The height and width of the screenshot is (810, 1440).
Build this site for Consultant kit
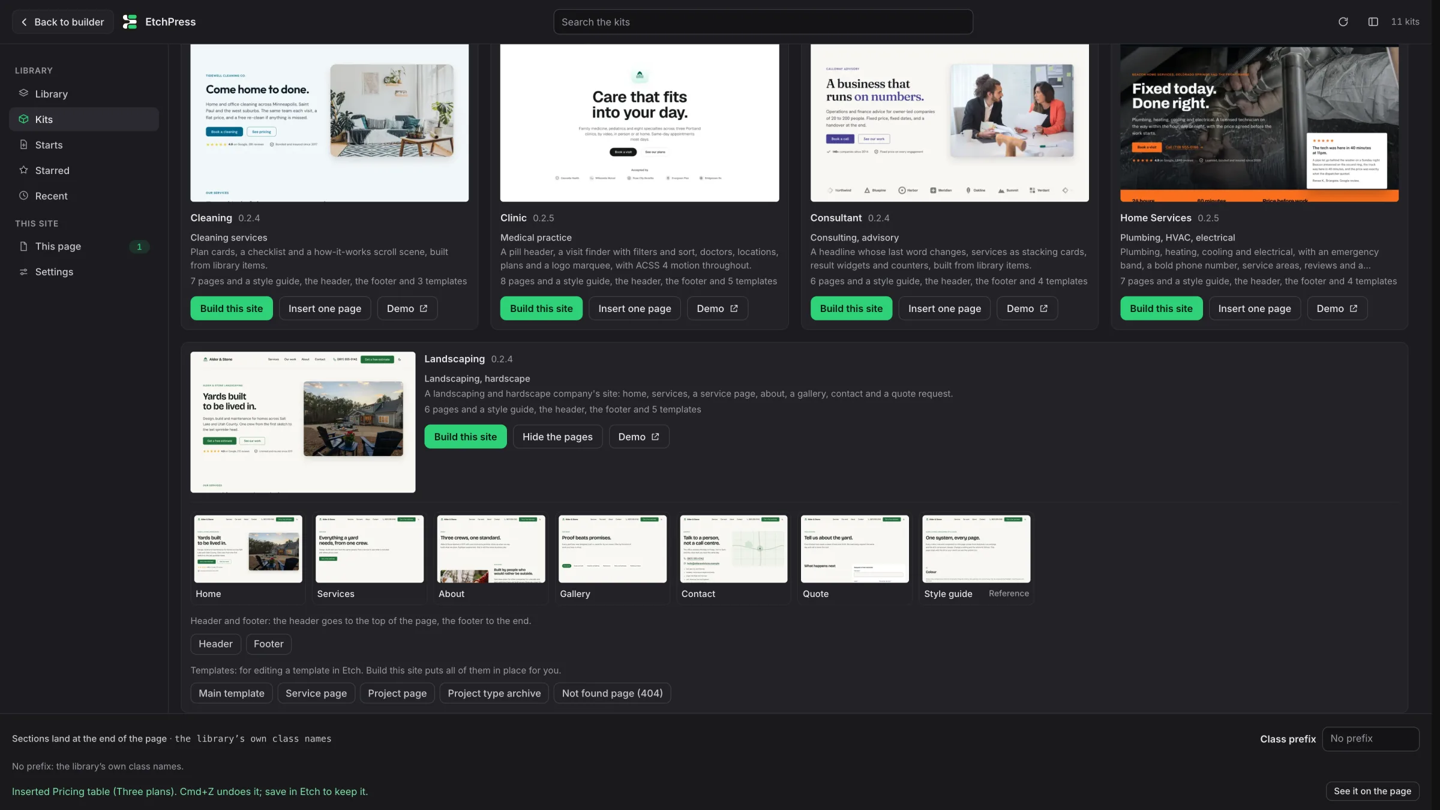[851, 308]
